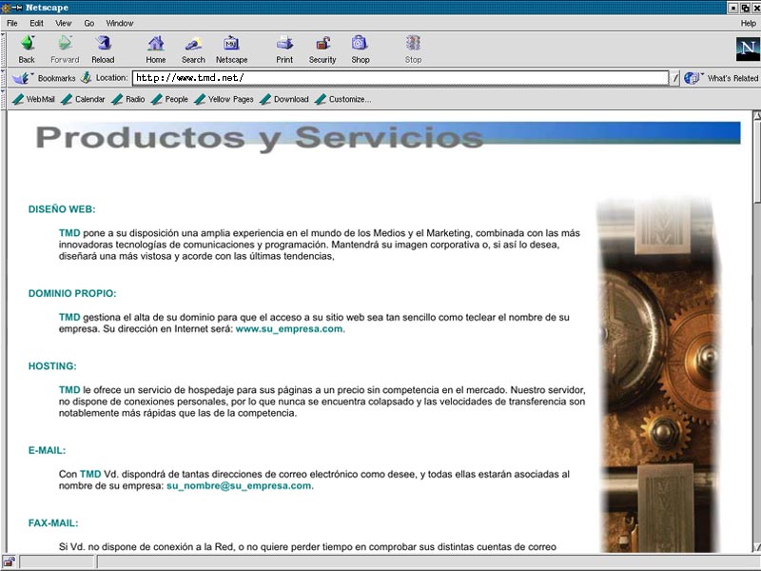Open the Edit menu

coord(36,23)
